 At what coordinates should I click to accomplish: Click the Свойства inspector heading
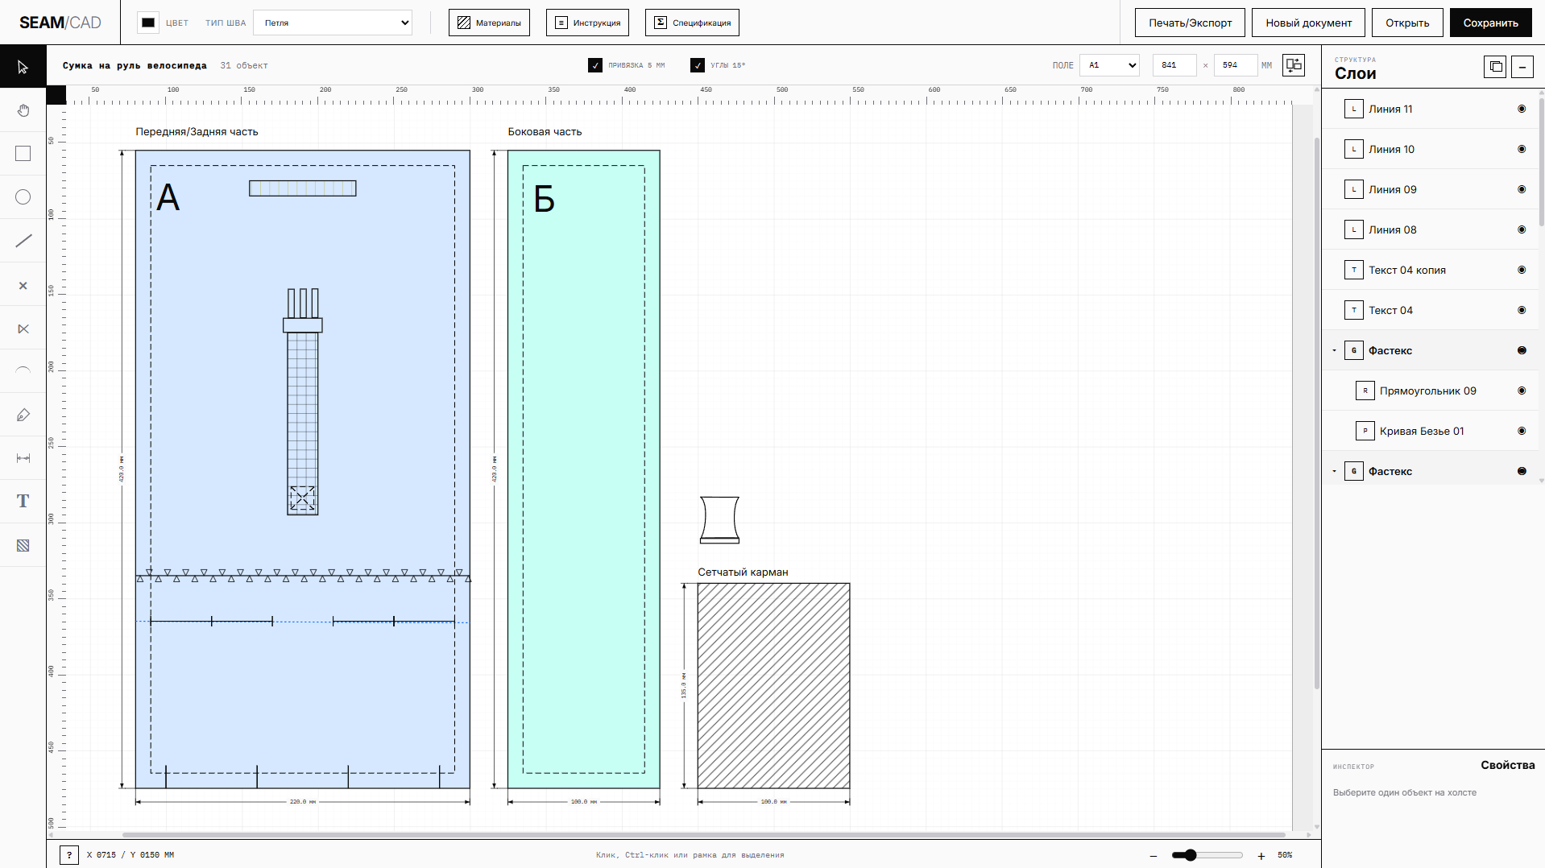(1507, 765)
